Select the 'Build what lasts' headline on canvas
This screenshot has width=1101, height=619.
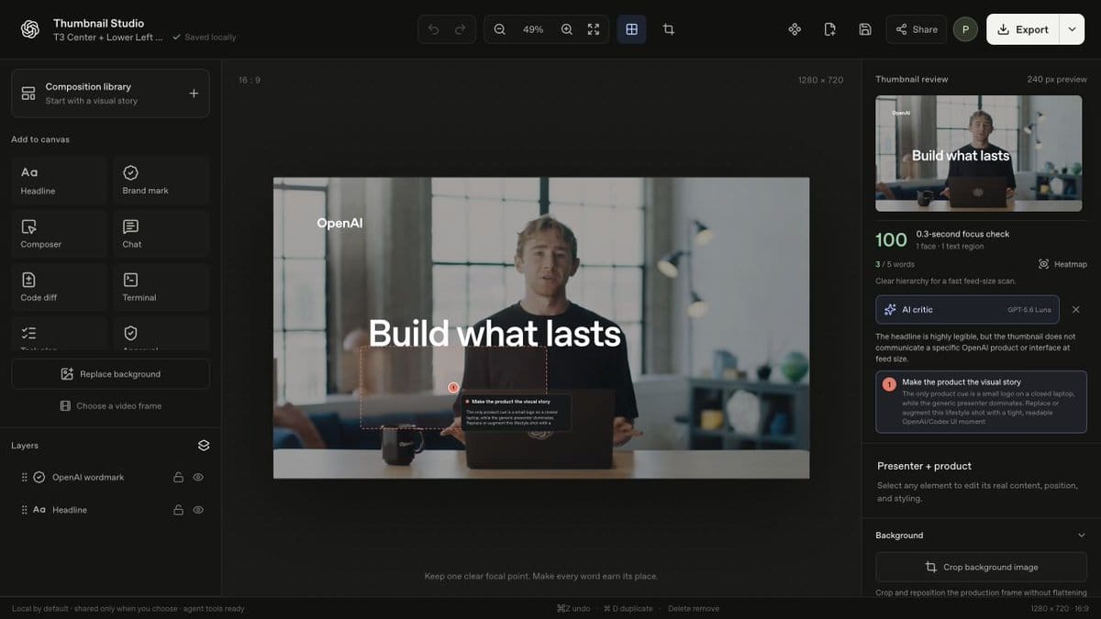(495, 334)
